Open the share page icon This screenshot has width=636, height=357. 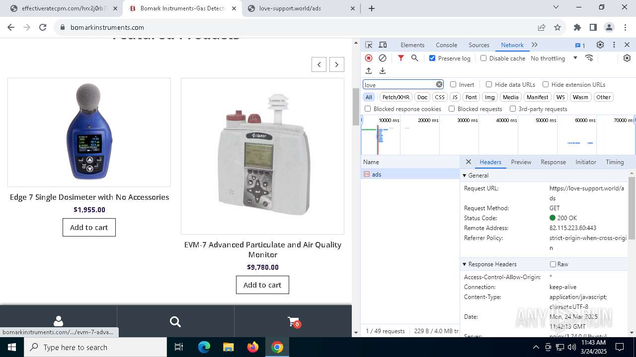542,27
